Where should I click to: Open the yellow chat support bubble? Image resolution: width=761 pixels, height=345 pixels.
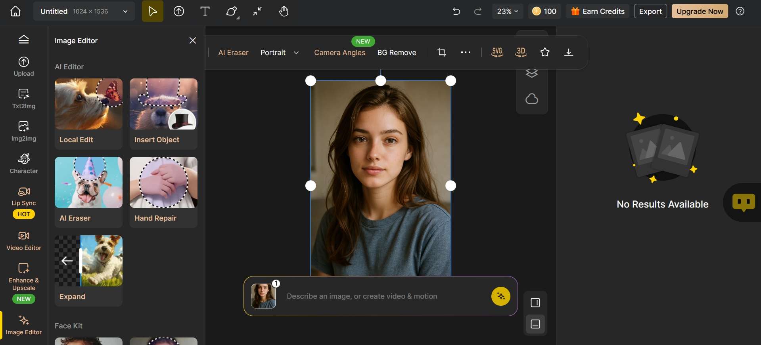click(744, 202)
